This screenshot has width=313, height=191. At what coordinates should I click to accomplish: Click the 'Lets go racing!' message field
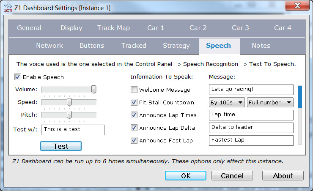coord(251,90)
